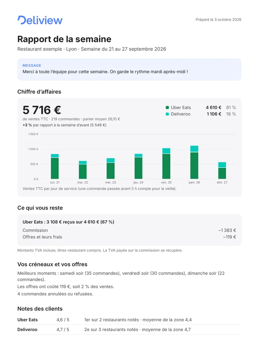The width and height of the screenshot is (259, 340).
Task: Click the 'Commission' row label
Action: (35, 231)
